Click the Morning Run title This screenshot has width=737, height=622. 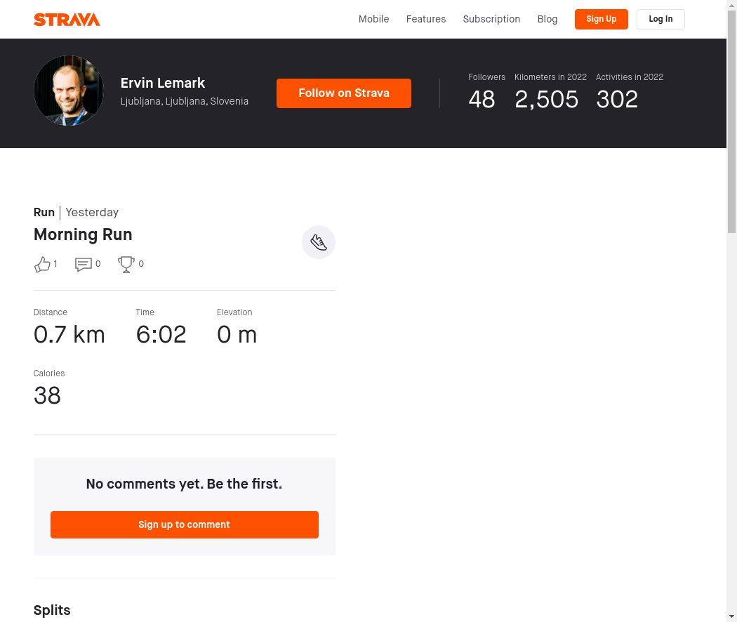click(x=83, y=234)
